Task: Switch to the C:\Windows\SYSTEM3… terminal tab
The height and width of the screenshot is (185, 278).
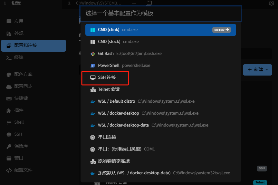Action: pyautogui.click(x=99, y=3)
